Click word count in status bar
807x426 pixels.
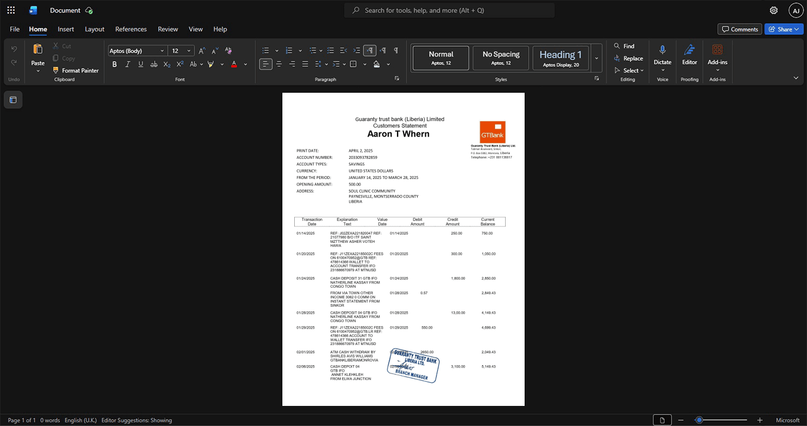click(x=50, y=420)
